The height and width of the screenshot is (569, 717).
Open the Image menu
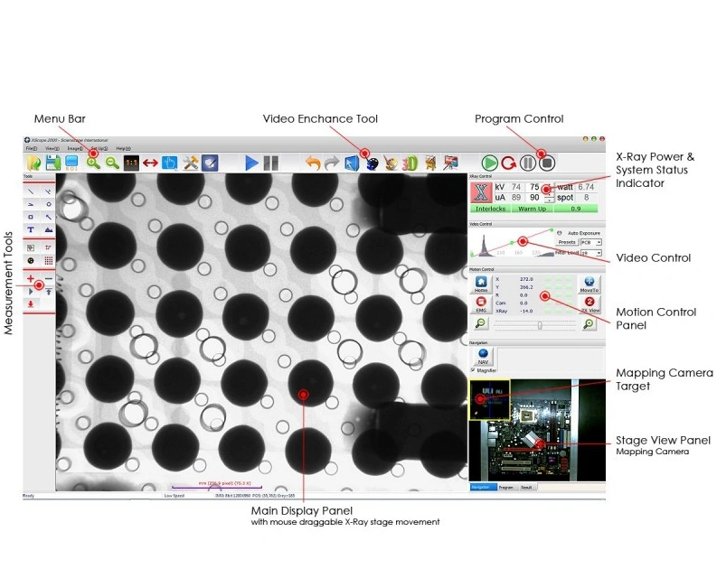75,148
